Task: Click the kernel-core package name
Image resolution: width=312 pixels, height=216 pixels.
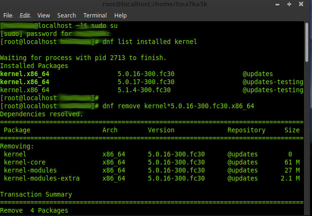Action: 25,162
